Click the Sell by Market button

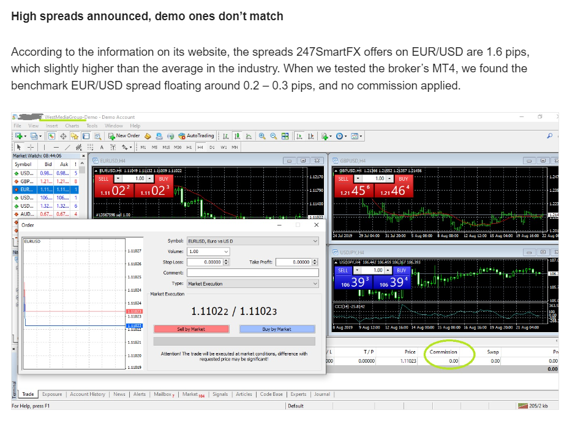pyautogui.click(x=192, y=329)
